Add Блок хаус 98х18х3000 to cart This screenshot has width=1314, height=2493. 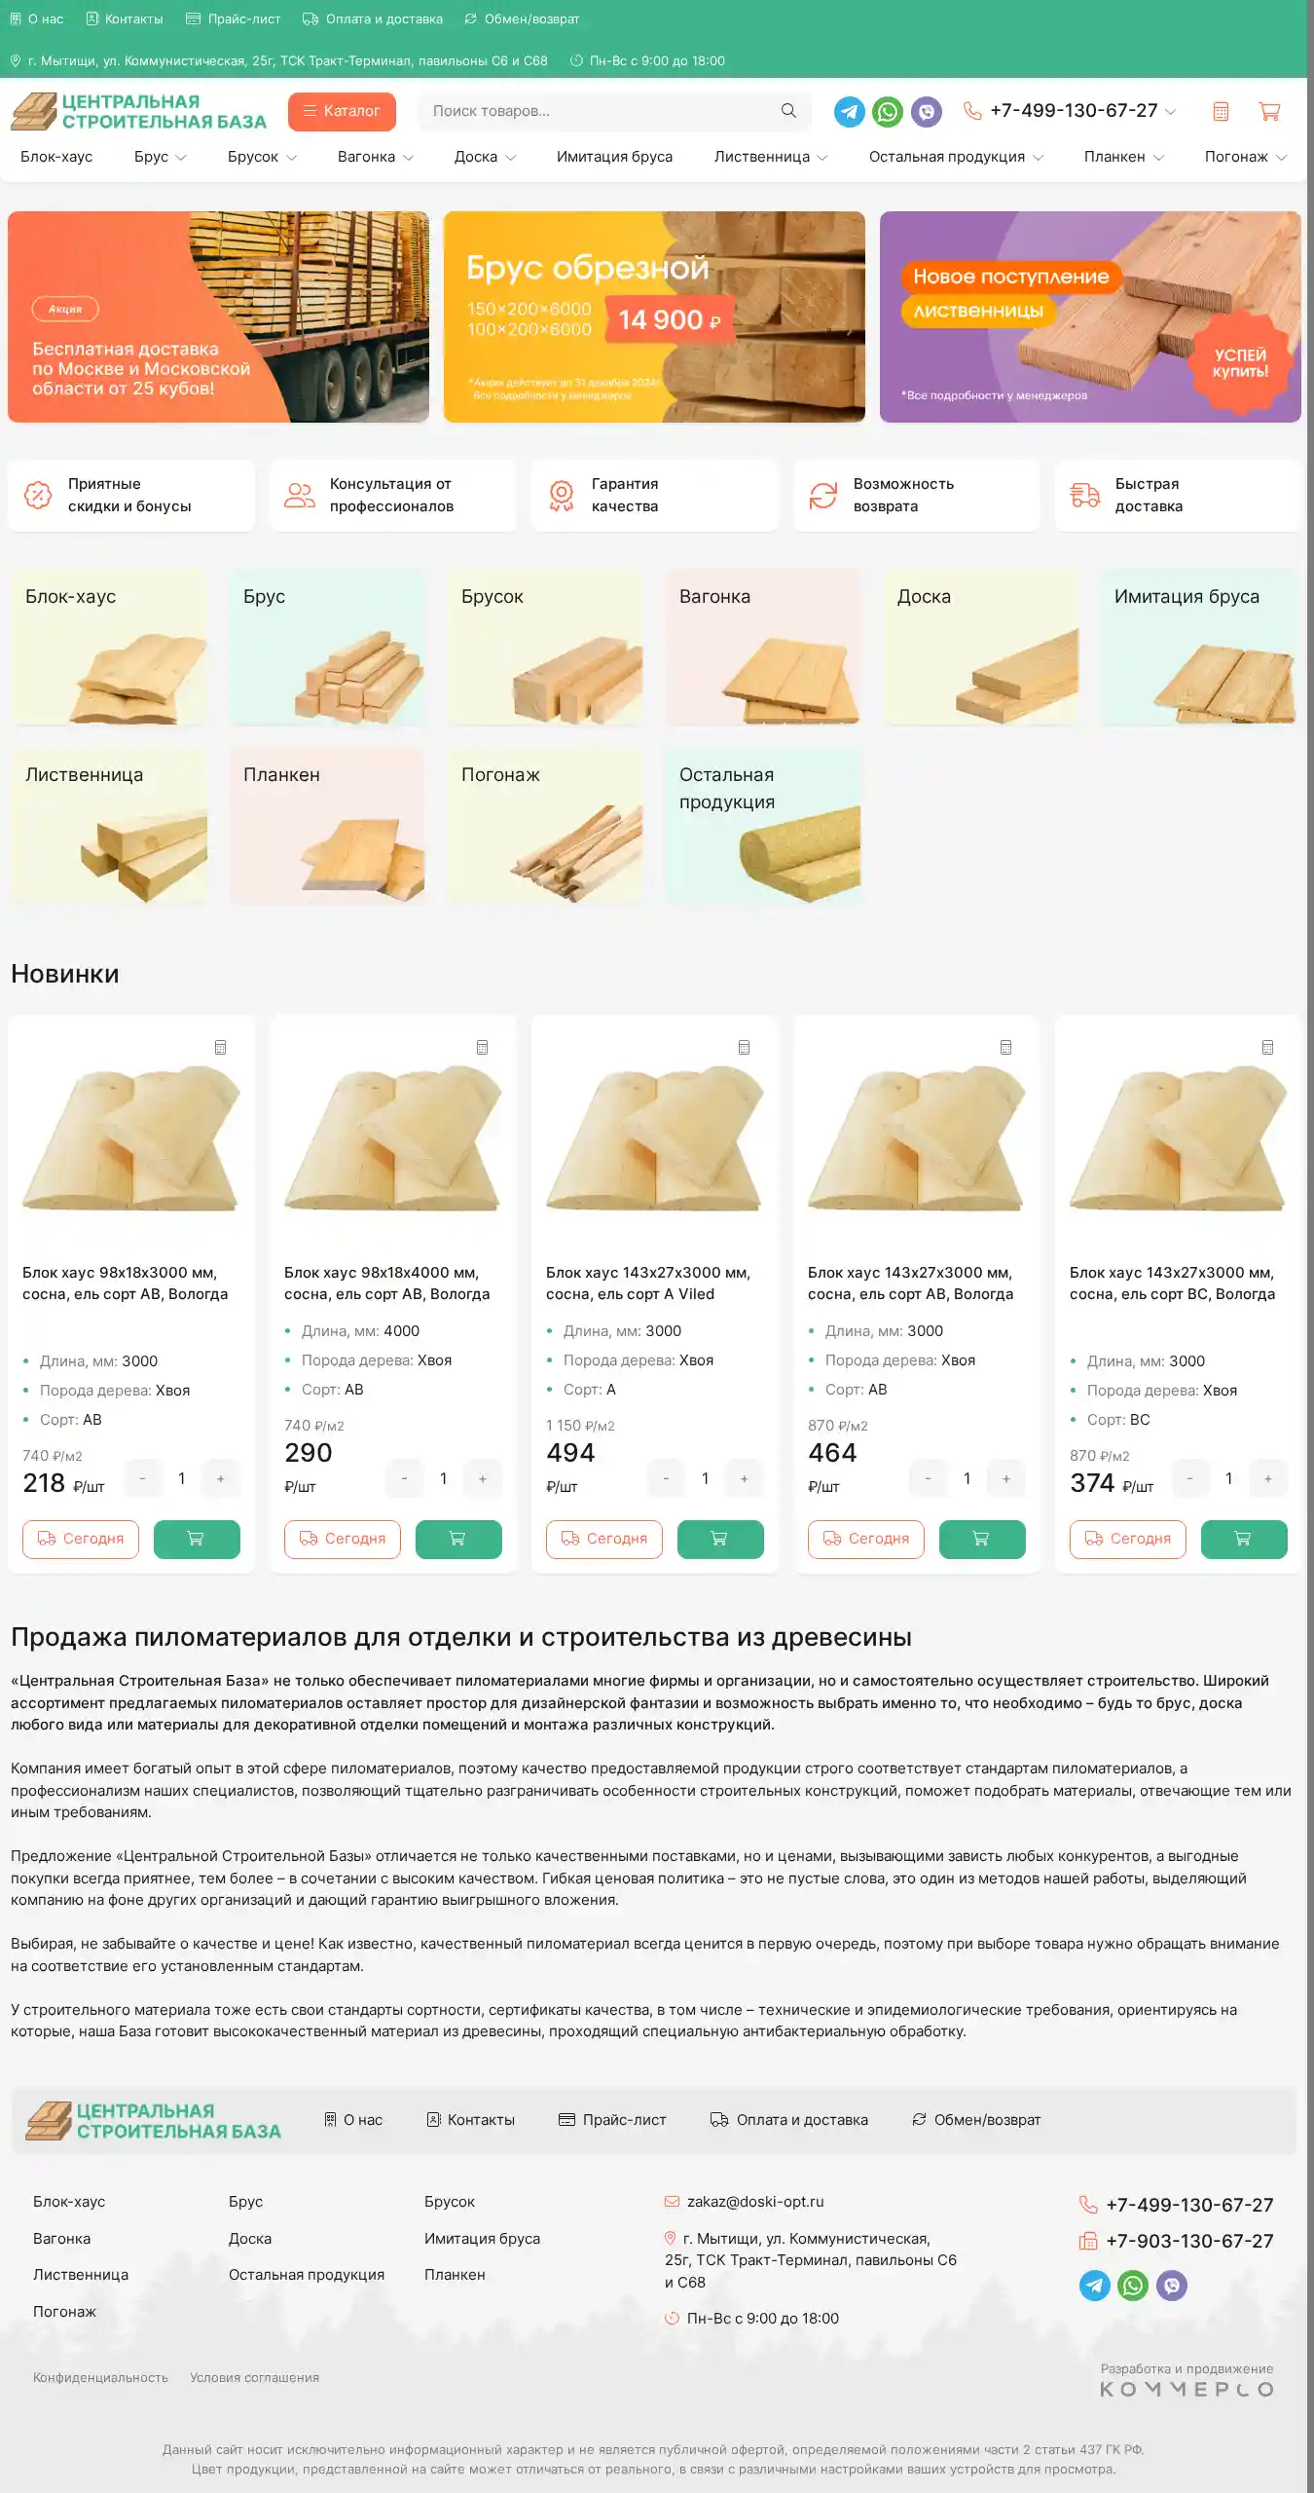pos(197,1539)
